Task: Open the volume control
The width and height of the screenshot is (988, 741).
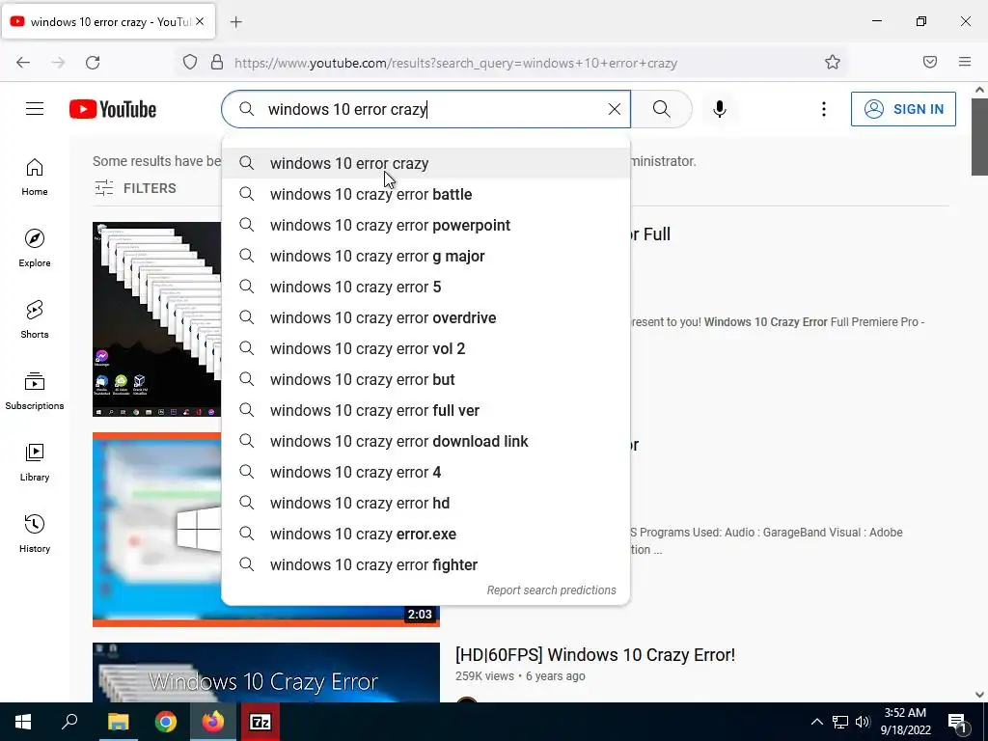Action: [x=863, y=722]
